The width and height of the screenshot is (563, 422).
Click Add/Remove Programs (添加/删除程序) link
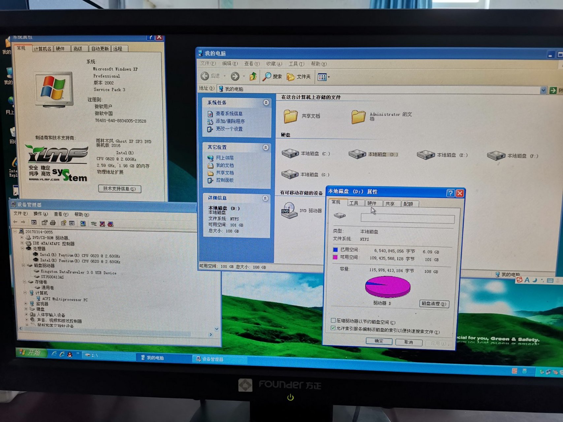pyautogui.click(x=230, y=121)
